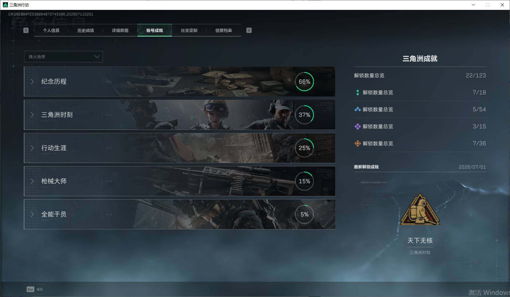
Task: Expand the 三角洲时刻 category chevron
Action: pos(32,115)
